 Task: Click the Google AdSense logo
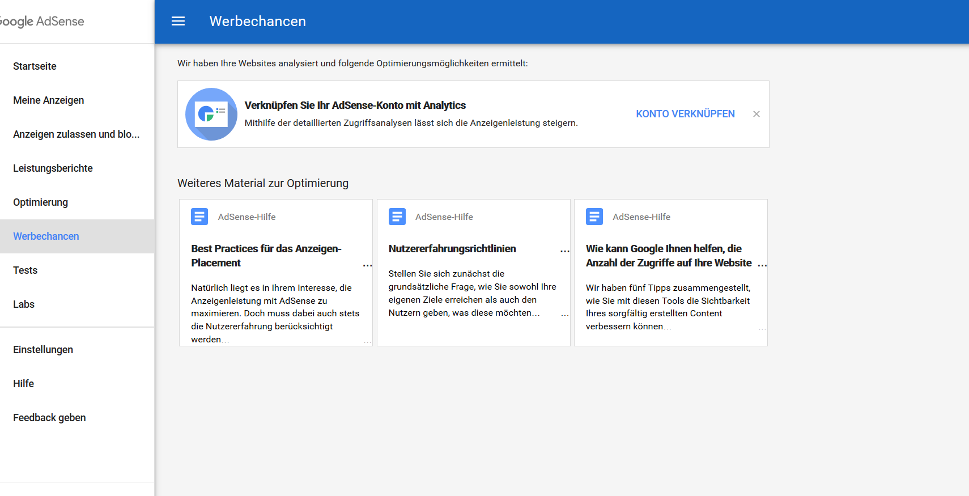click(x=42, y=22)
